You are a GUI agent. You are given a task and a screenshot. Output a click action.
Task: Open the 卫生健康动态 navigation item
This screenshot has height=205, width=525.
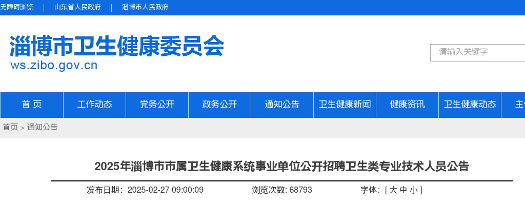click(x=470, y=105)
